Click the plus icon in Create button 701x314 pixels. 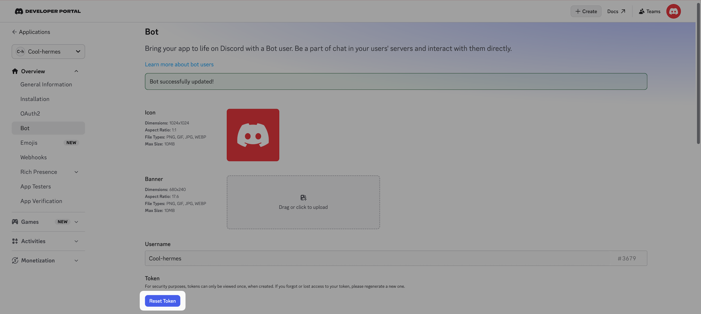click(x=578, y=11)
